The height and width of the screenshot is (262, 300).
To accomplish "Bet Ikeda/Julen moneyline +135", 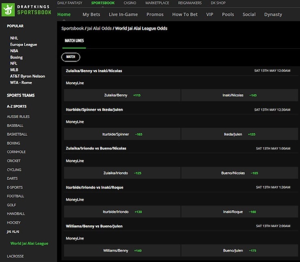I will [240, 134].
